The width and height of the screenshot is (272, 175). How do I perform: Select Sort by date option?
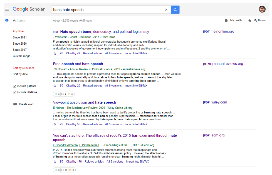[x=20, y=74]
